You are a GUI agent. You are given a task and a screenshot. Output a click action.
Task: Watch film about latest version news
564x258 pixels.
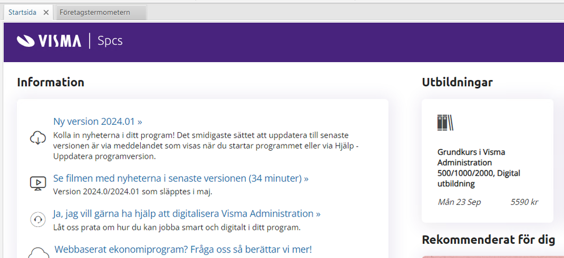[x=181, y=178]
